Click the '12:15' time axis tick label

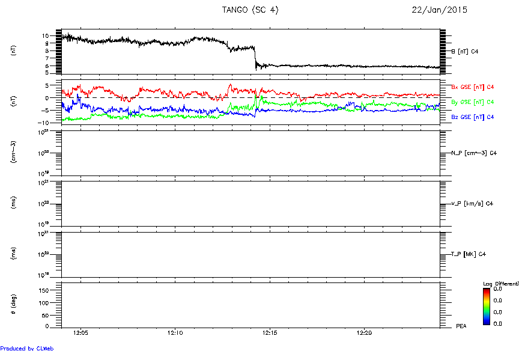(x=270, y=333)
